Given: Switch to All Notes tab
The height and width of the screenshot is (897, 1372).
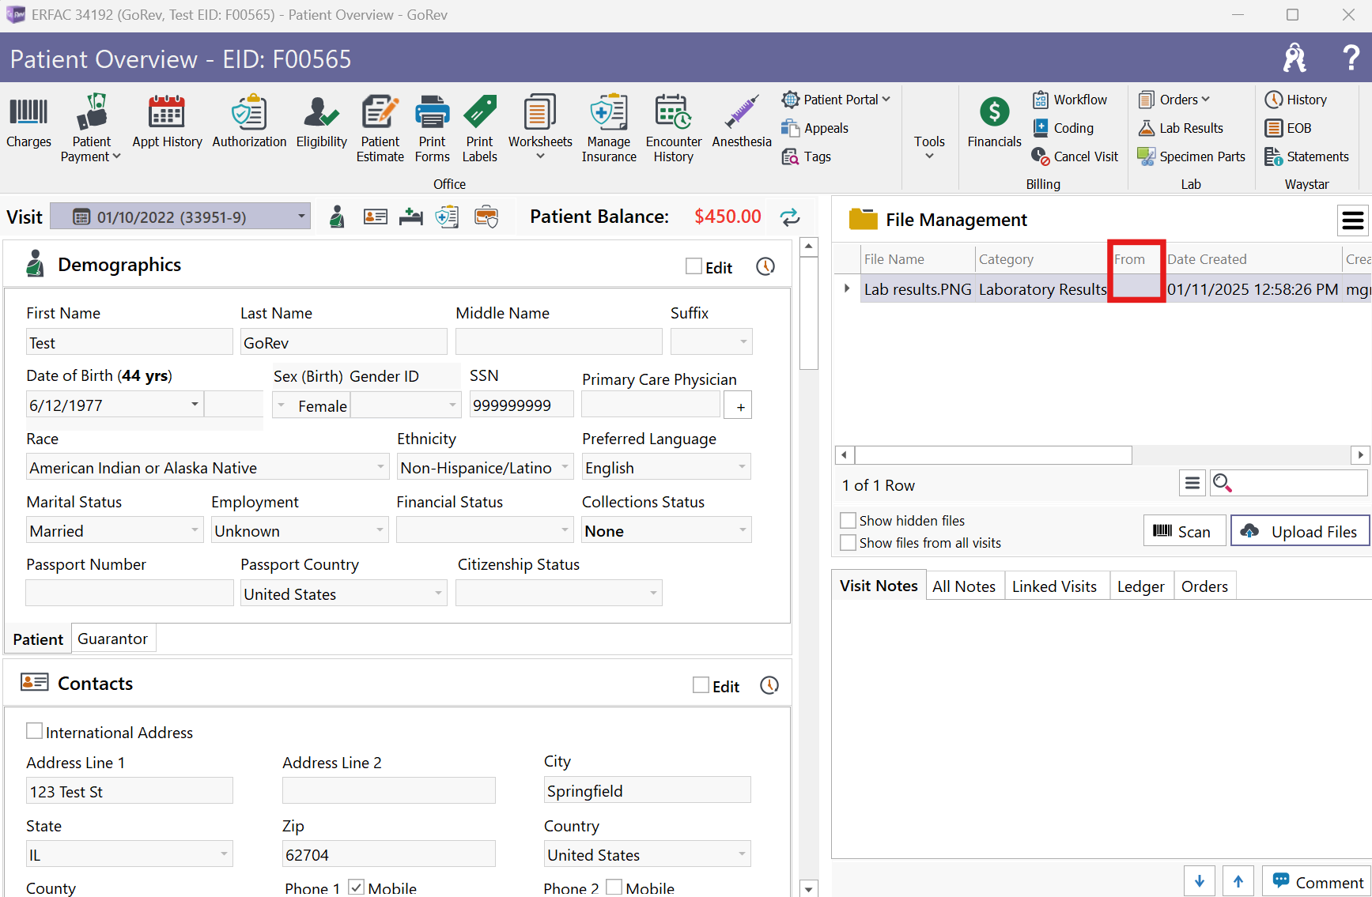Looking at the screenshot, I should (964, 586).
